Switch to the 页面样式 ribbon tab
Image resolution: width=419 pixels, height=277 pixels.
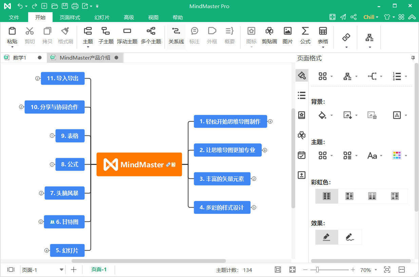(70, 17)
